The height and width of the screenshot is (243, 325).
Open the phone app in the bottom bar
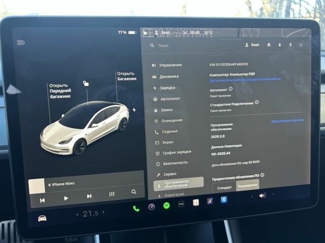point(136,208)
